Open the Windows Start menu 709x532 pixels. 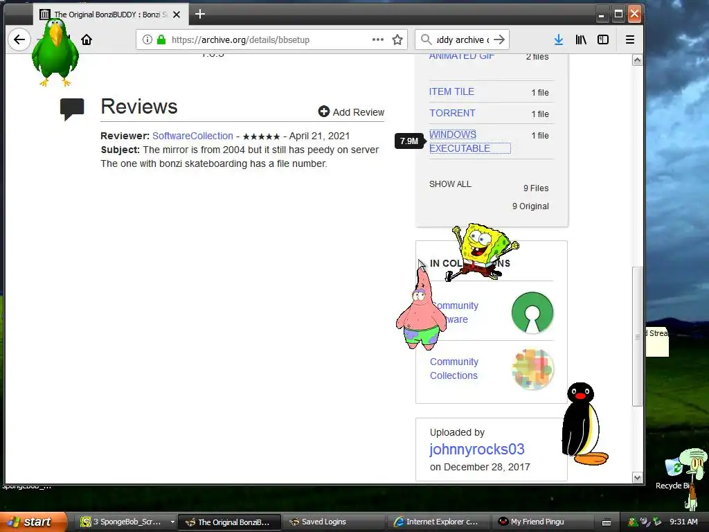click(x=33, y=522)
